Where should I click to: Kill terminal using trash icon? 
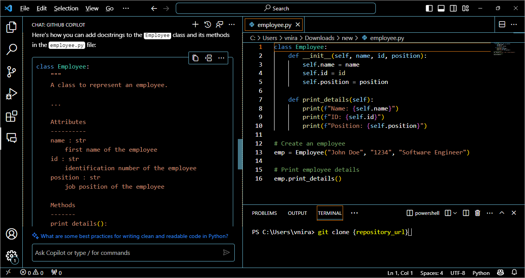click(x=478, y=213)
